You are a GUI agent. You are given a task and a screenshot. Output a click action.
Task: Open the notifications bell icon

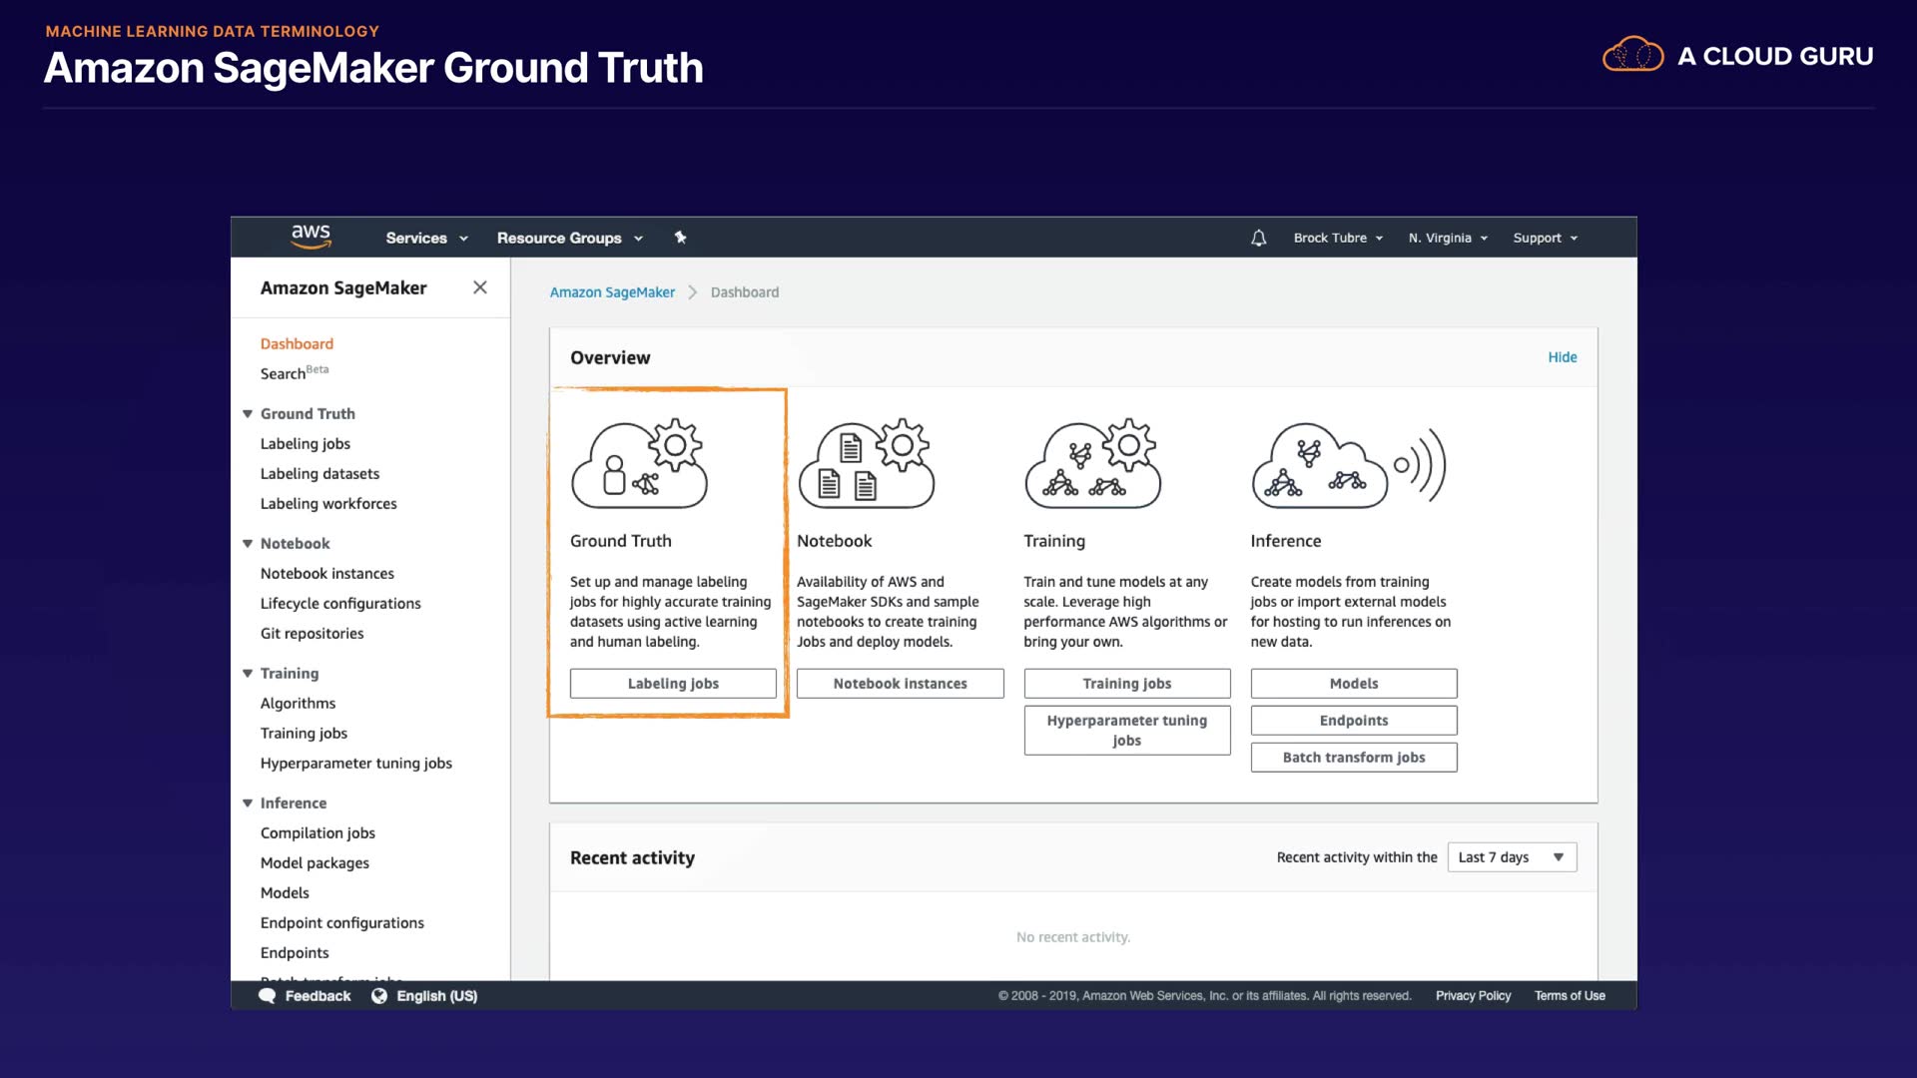(x=1258, y=238)
